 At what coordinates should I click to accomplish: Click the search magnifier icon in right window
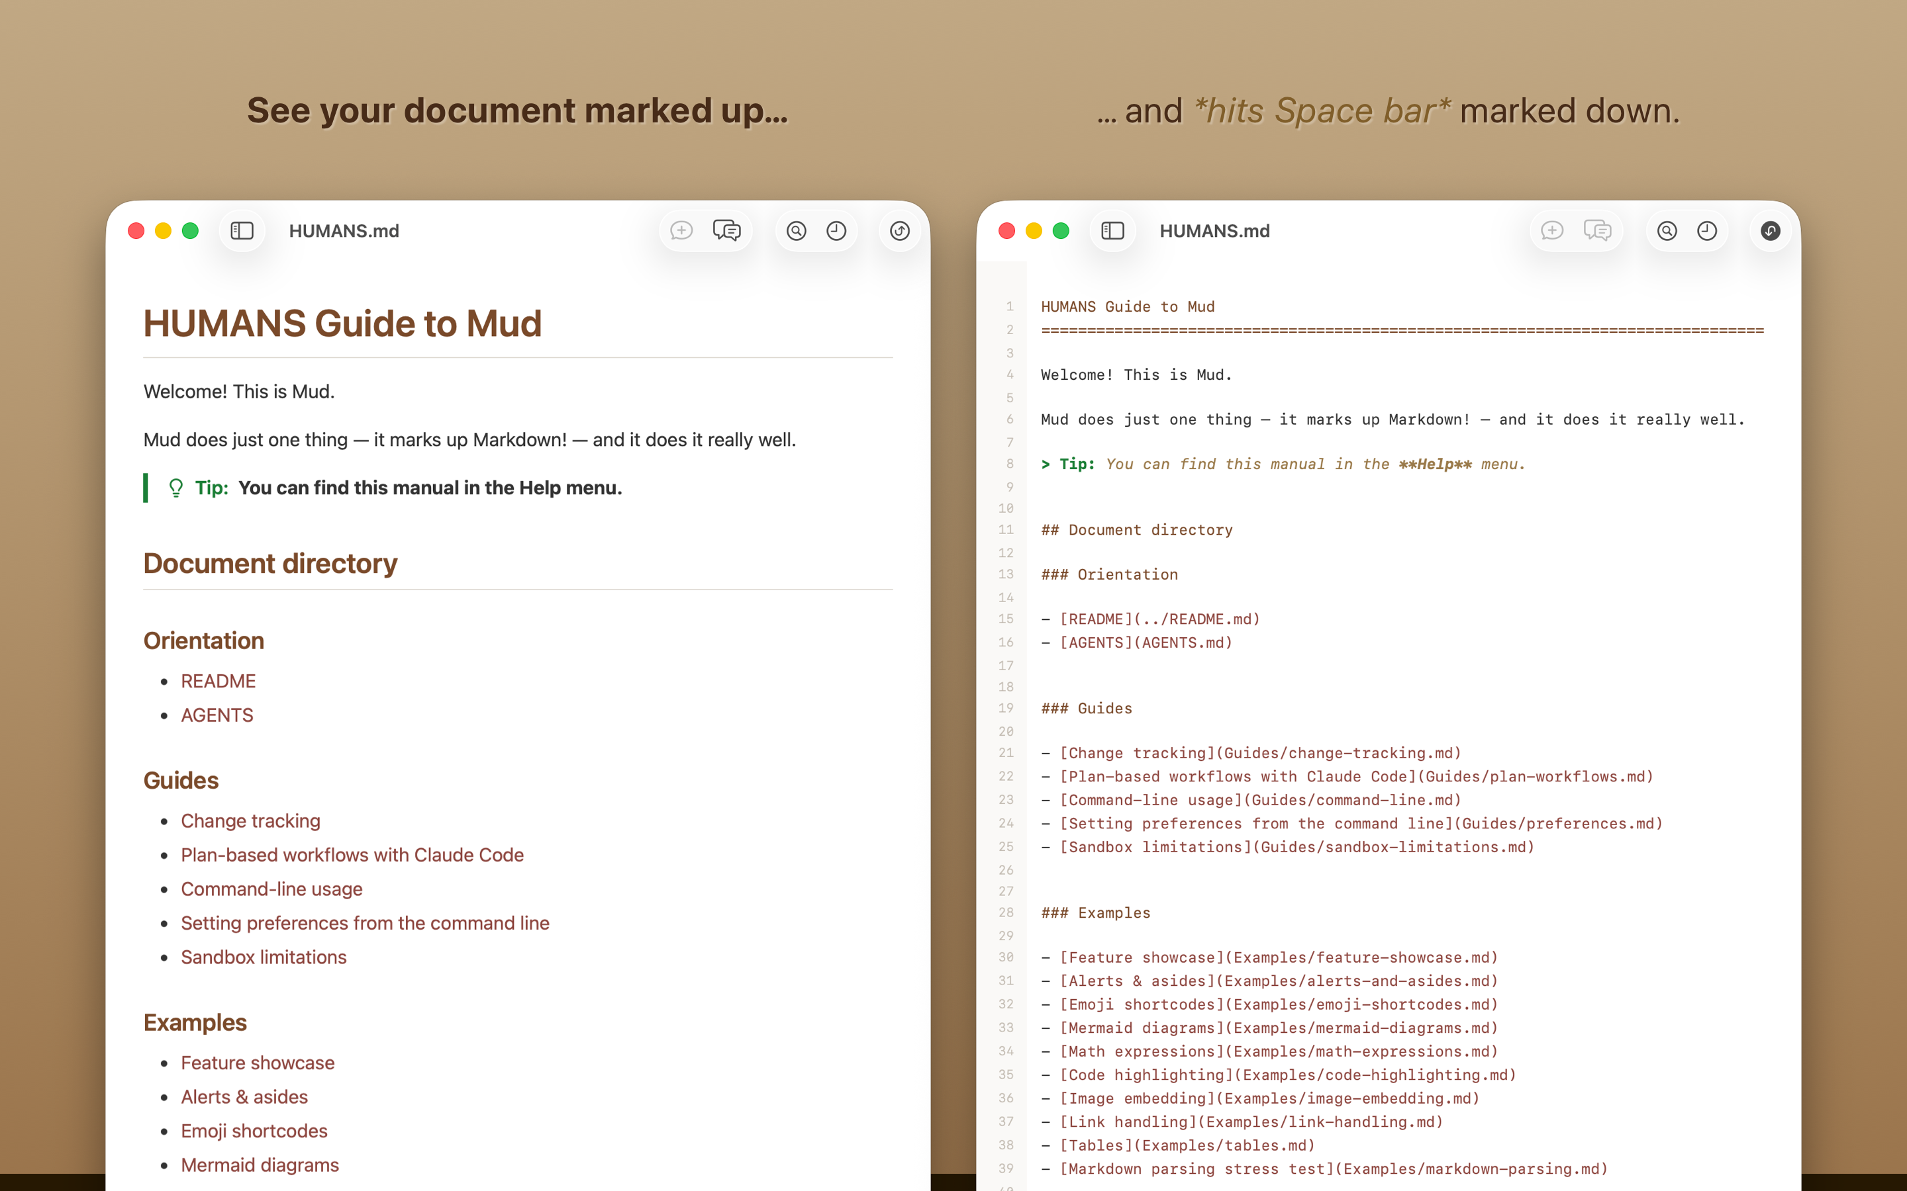pyautogui.click(x=1667, y=231)
